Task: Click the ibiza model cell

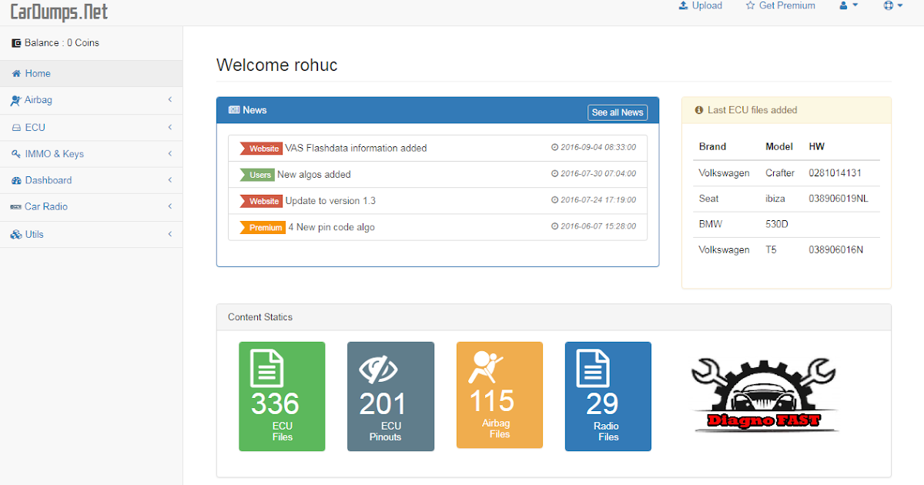Action: coord(775,199)
